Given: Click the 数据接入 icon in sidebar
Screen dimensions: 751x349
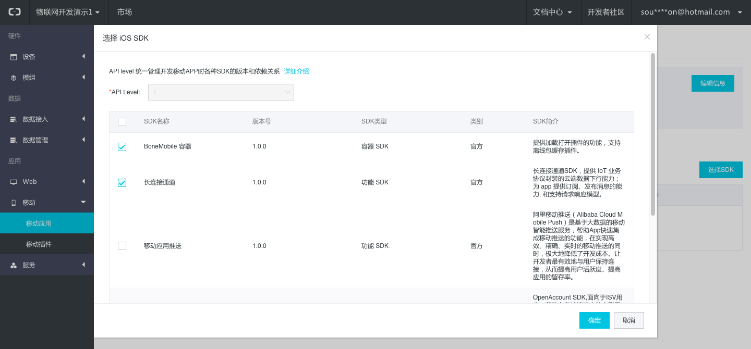Looking at the screenshot, I should click(x=14, y=119).
